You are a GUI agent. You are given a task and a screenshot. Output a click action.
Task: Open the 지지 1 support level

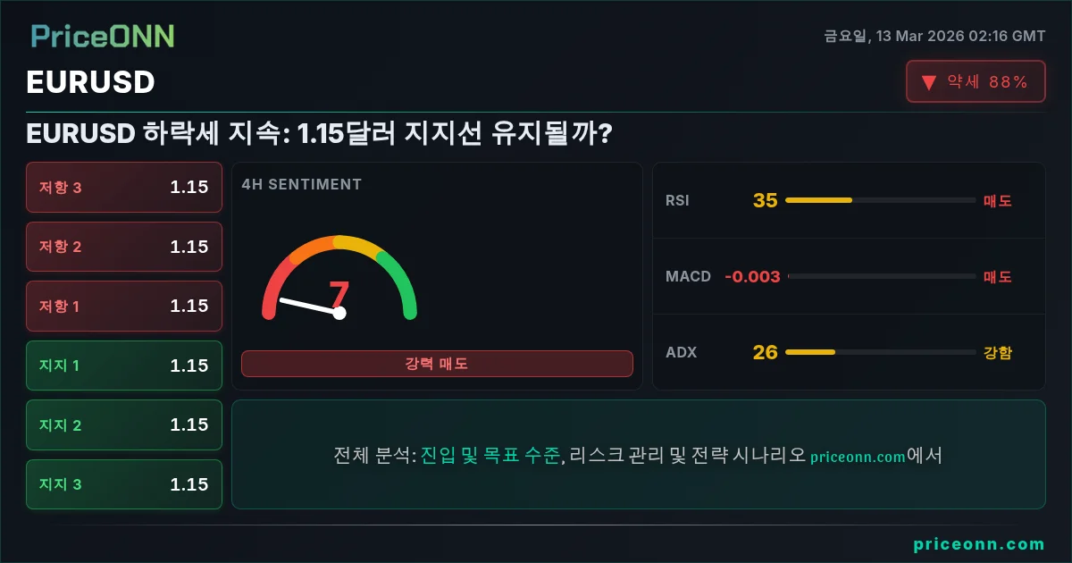(x=124, y=366)
